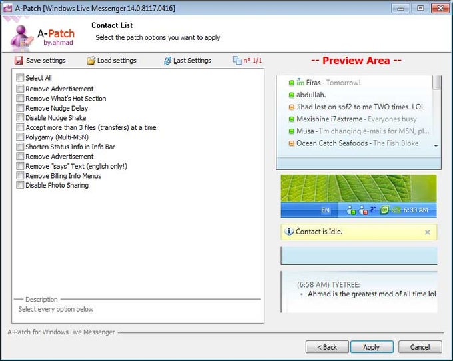
Task: Enable Disable Photo Sharing checkbox
Action: click(20, 185)
